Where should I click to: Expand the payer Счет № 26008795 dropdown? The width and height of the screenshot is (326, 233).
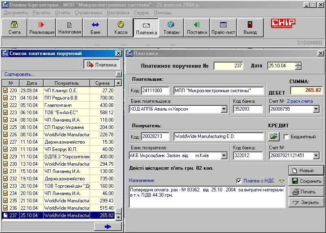(x=316, y=109)
